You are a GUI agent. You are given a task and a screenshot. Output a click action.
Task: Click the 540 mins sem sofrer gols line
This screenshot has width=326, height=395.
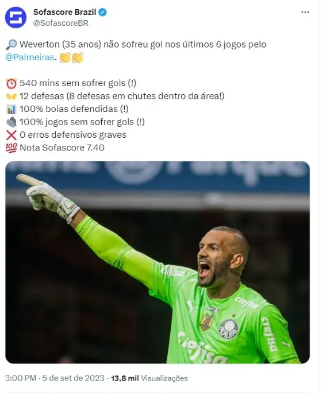(x=78, y=83)
